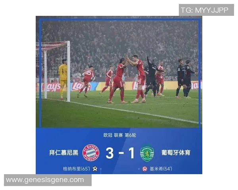This screenshot has height=190, width=238.
Task: Click the white goalpost in photo
Action: click(69, 71)
